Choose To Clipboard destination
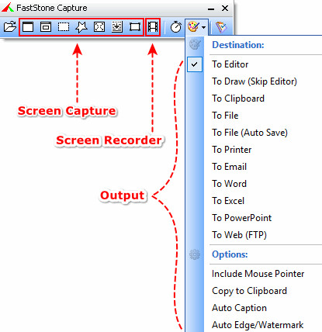 pos(238,99)
